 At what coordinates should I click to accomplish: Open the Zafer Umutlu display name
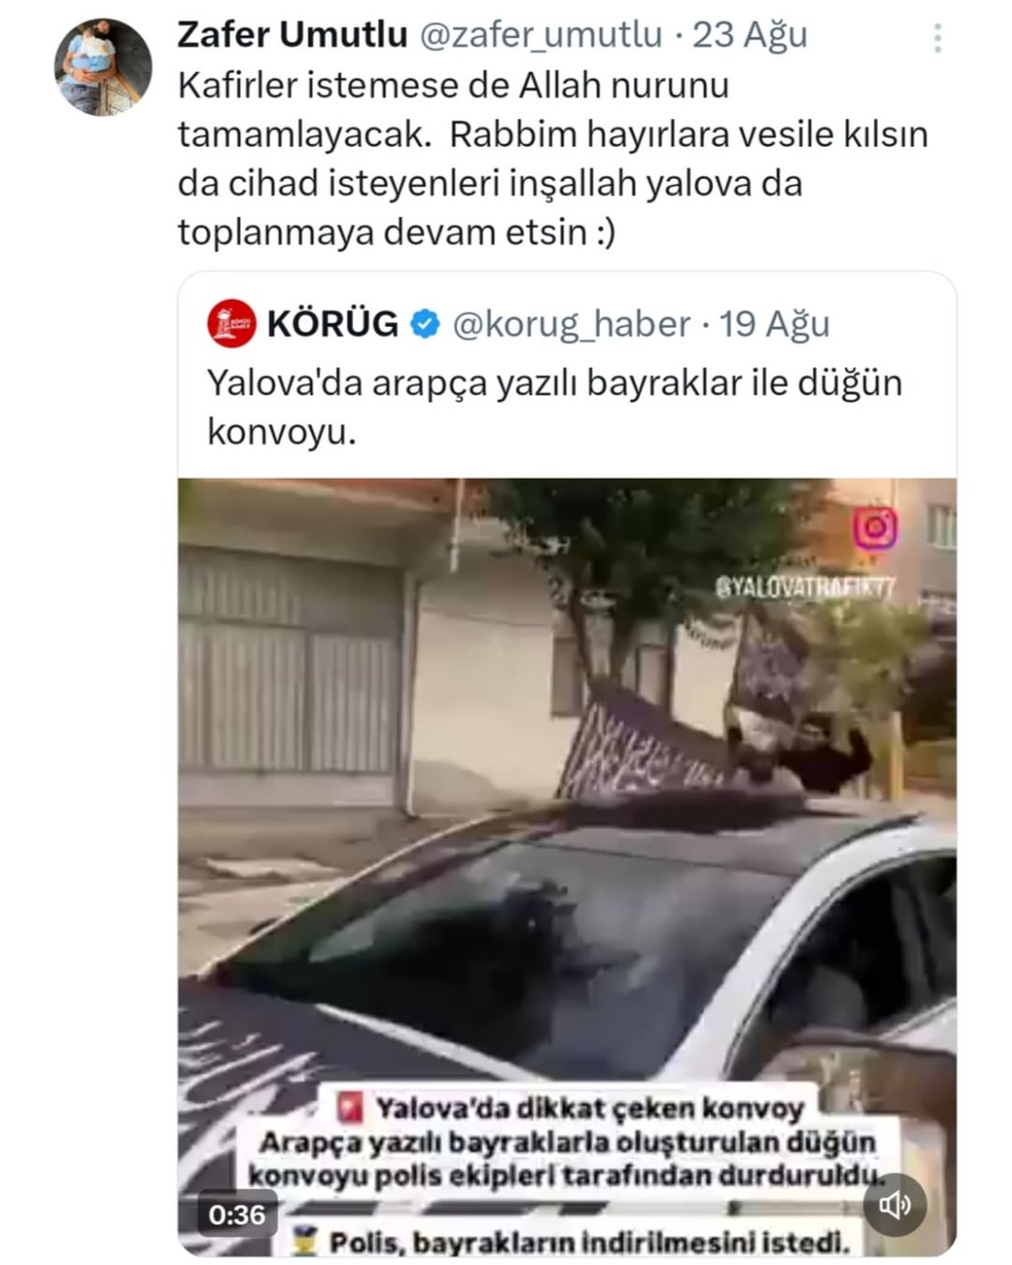pos(292,35)
